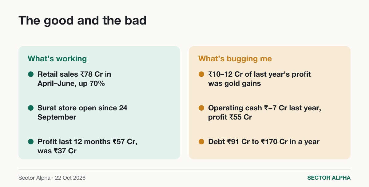
Task: Select the '₹10–12 Cr of last year's profit' text
Action: click(260, 74)
